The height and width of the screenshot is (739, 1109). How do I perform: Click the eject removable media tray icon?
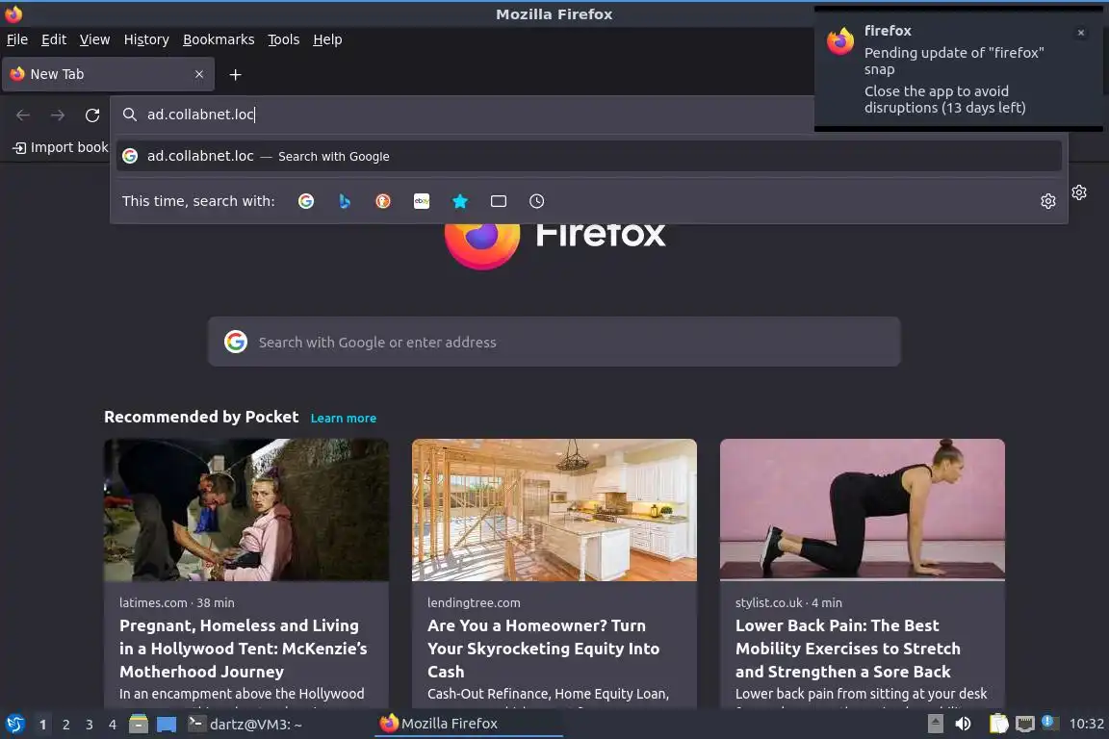click(x=935, y=724)
